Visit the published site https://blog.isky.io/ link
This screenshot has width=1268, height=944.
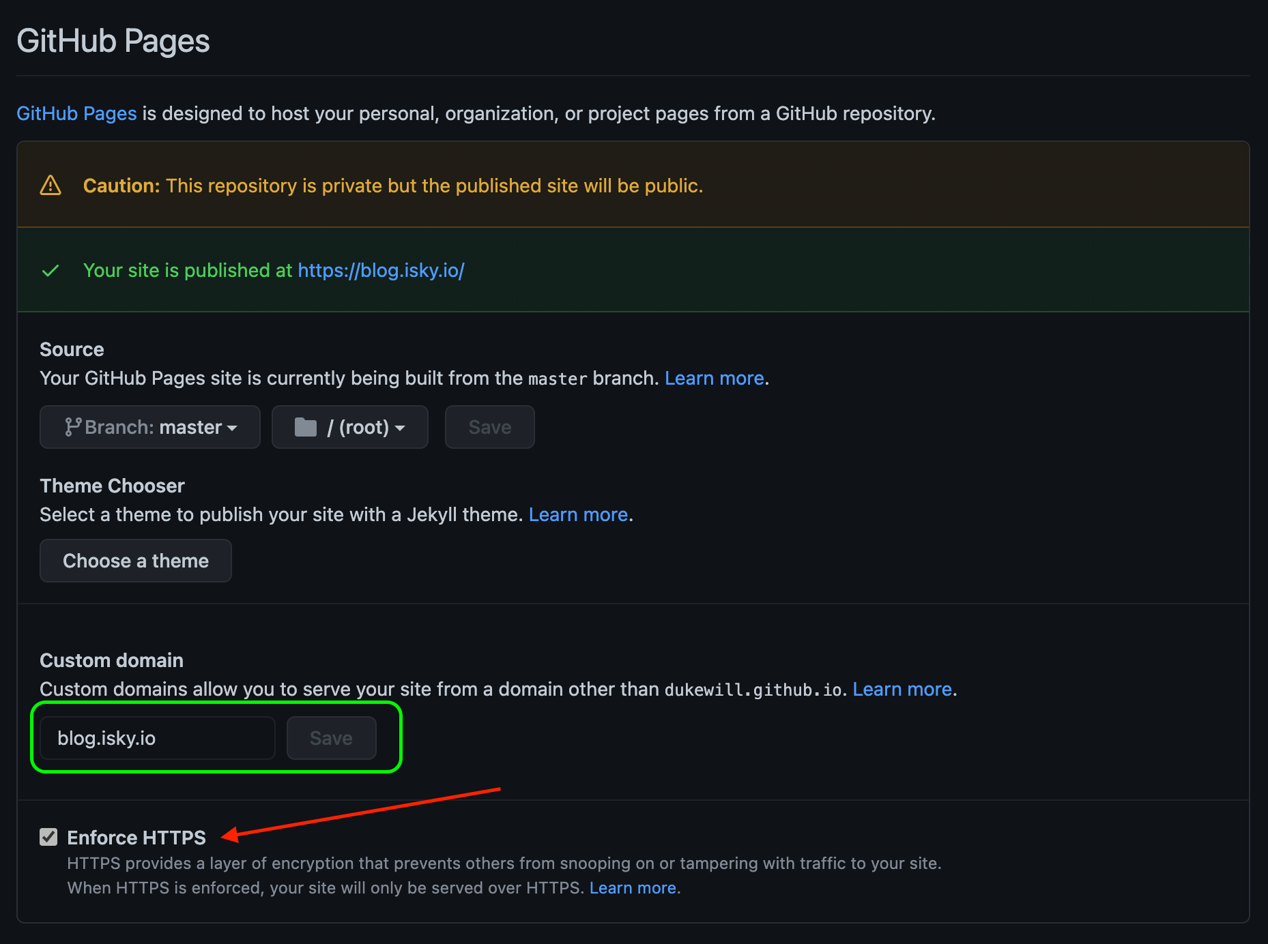pos(381,271)
